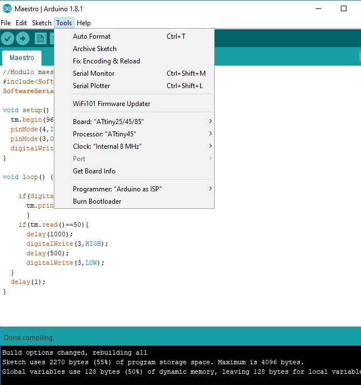
Task: Click the code line 'if(tm.read()==50){'
Action: pos(53,224)
